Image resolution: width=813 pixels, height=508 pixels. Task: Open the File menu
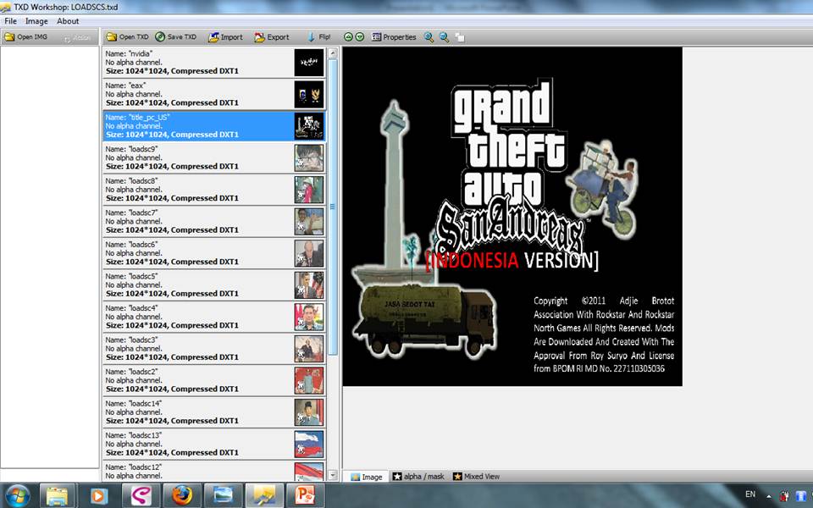[x=10, y=21]
